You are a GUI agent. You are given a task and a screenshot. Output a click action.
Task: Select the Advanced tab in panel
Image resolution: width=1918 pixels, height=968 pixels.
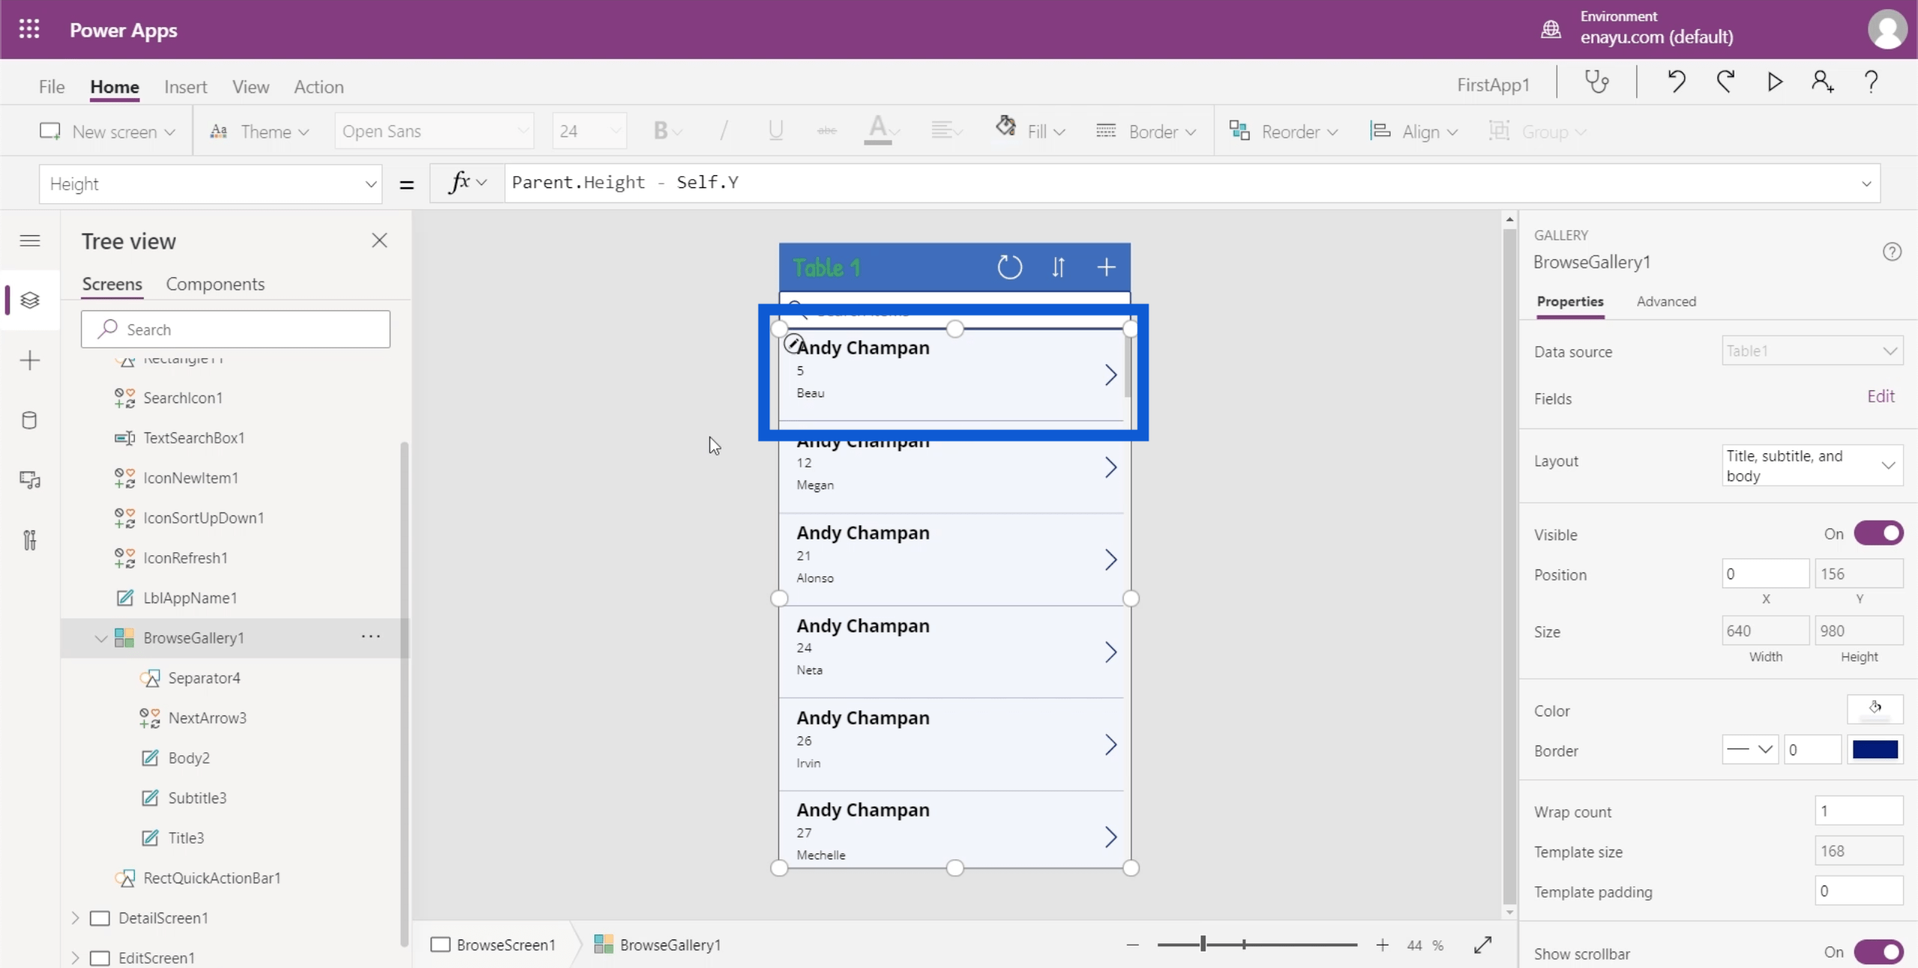(1666, 301)
